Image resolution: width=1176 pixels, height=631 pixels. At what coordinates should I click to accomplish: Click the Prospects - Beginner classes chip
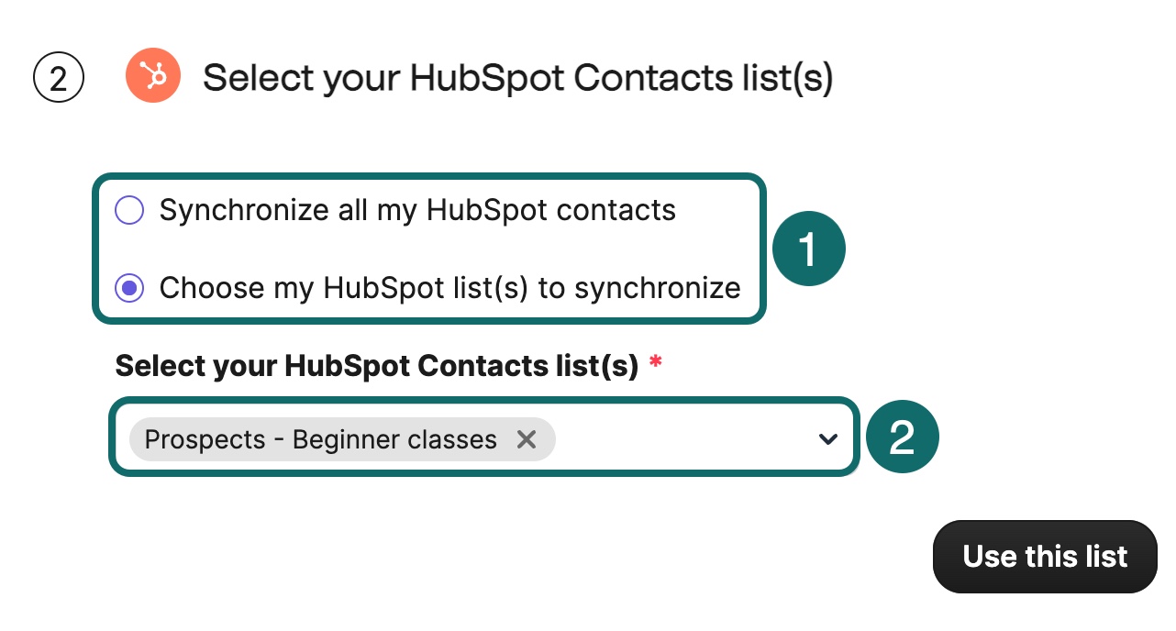(x=321, y=439)
